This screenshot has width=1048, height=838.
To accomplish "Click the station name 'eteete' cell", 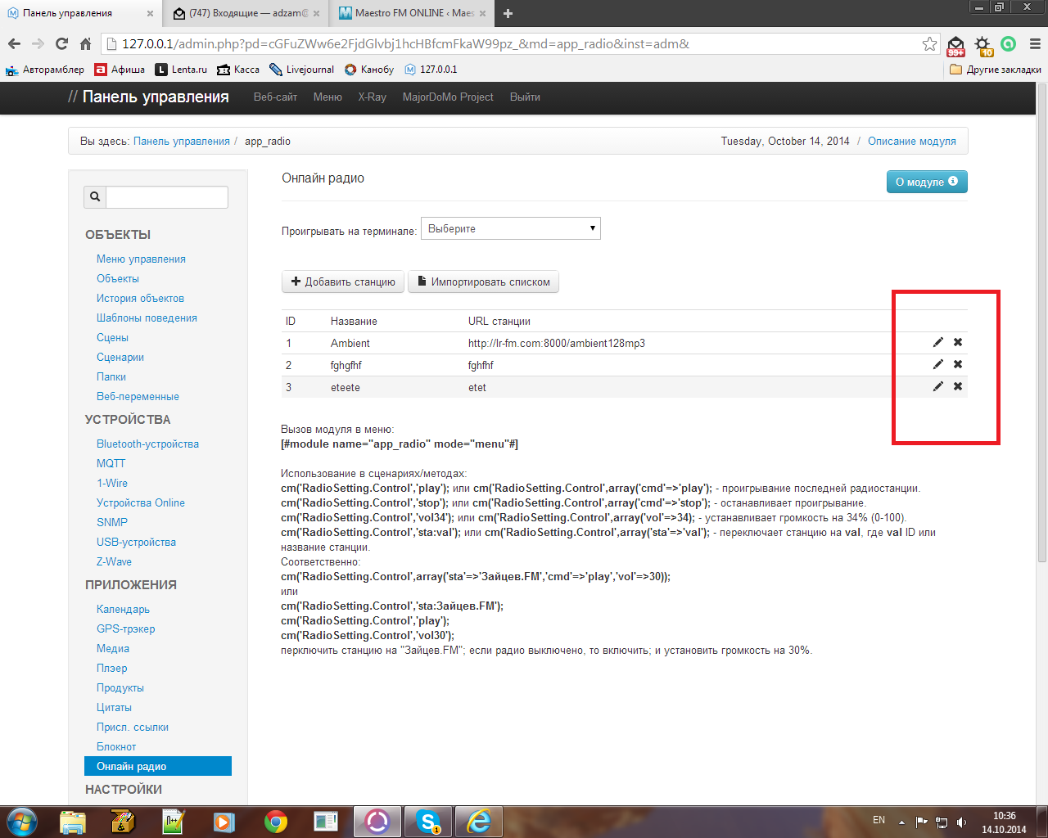I will [x=346, y=387].
